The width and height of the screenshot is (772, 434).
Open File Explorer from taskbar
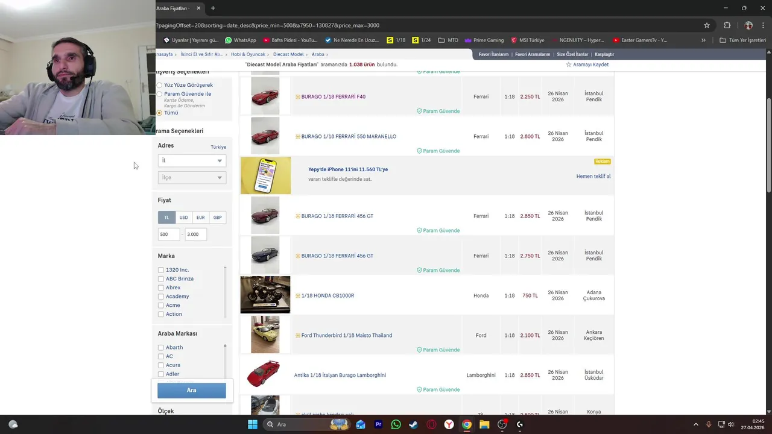484,424
